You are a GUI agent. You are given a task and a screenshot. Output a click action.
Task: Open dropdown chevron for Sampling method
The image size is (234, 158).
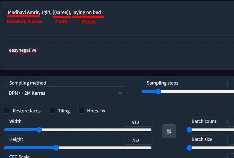(120, 93)
